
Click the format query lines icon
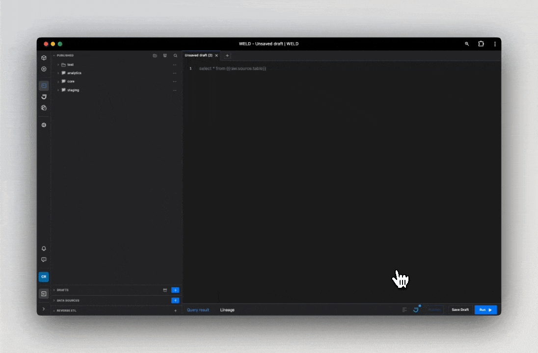click(x=404, y=310)
